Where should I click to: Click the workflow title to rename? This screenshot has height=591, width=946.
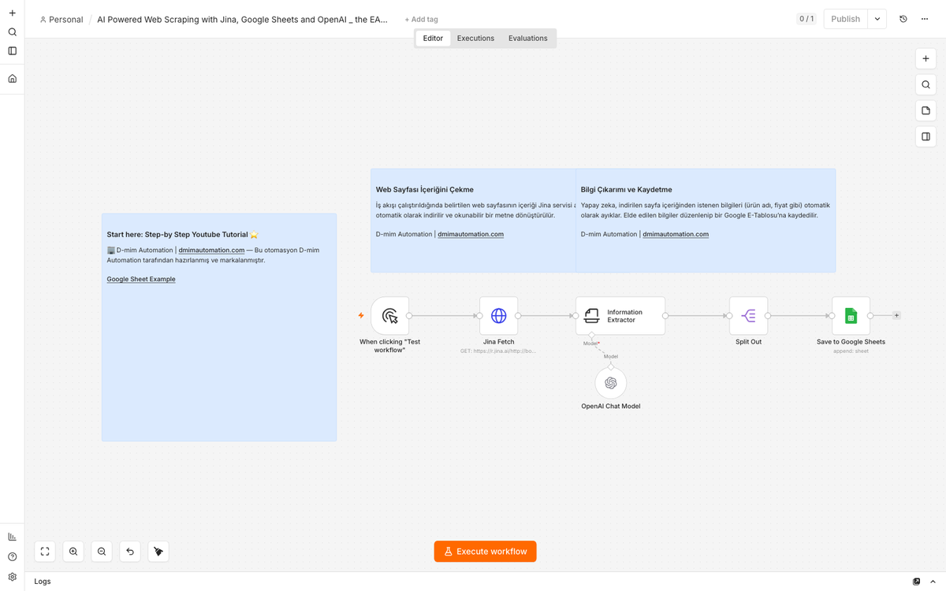pyautogui.click(x=243, y=20)
